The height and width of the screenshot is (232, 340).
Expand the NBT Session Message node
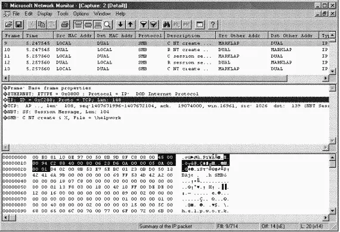5,112
